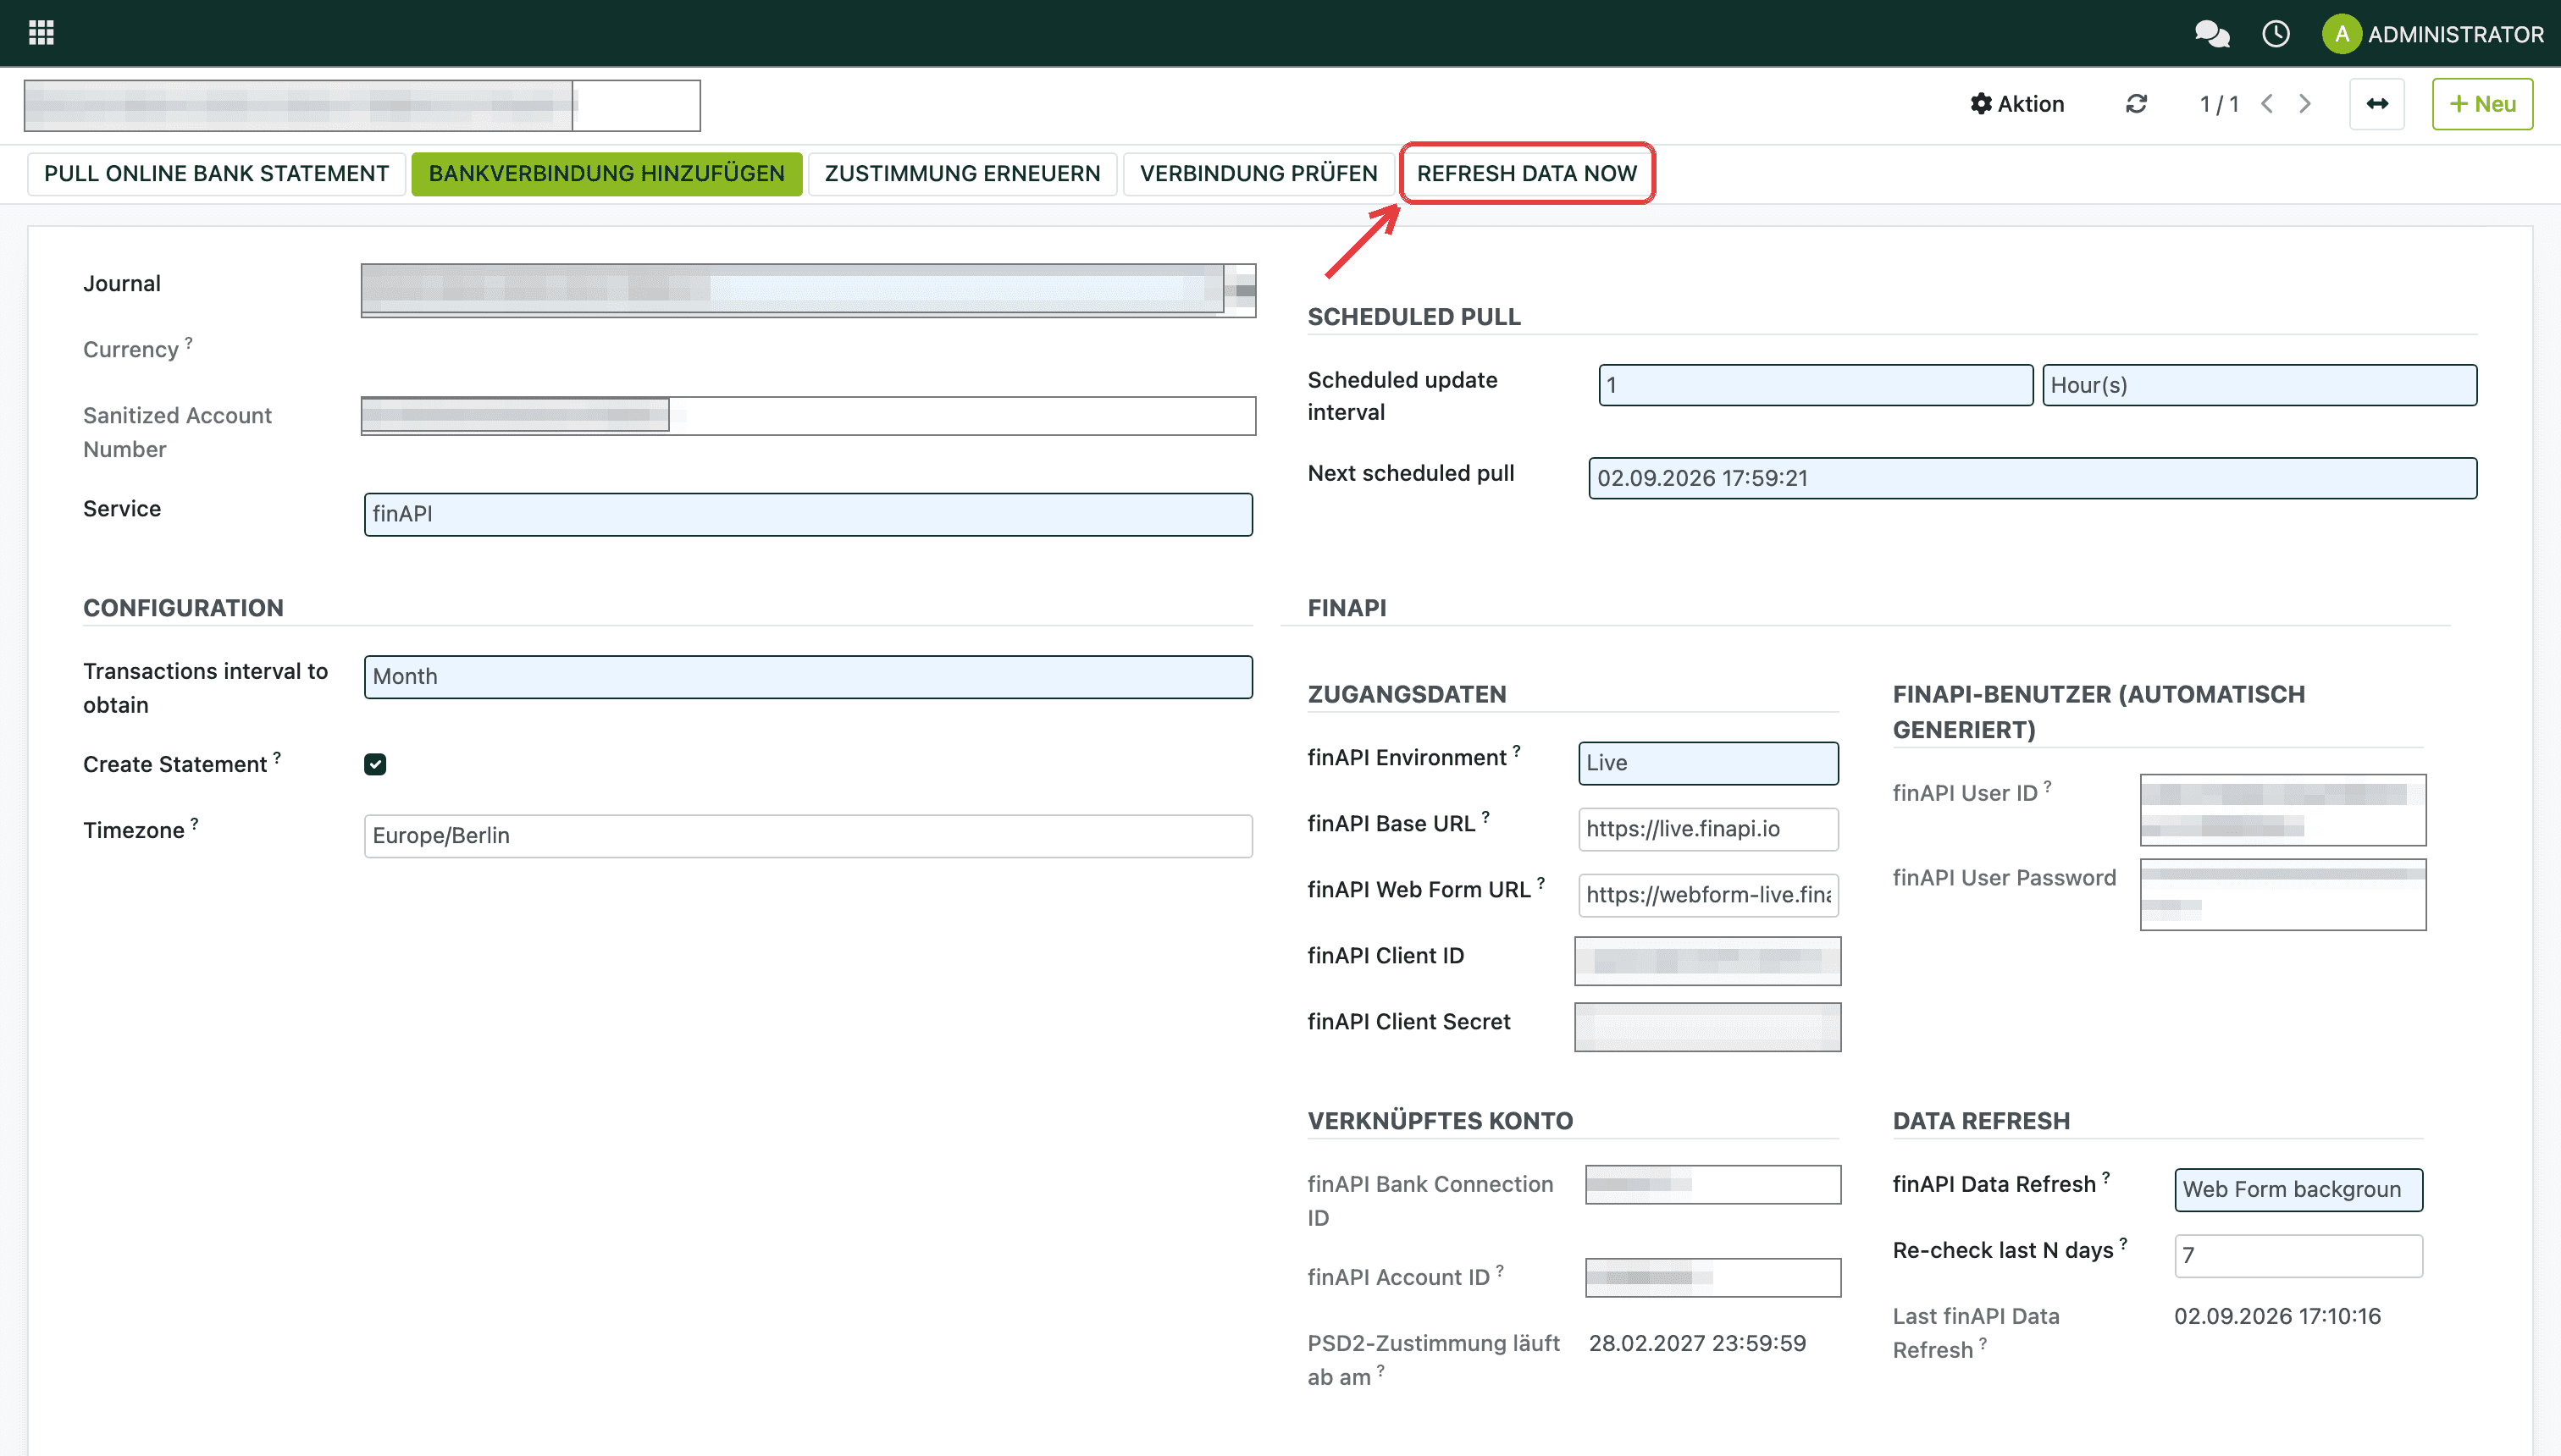Show Last finAPI Data Refresh help mark
Viewport: 2561px width, 1456px height.
pos(1983,1343)
